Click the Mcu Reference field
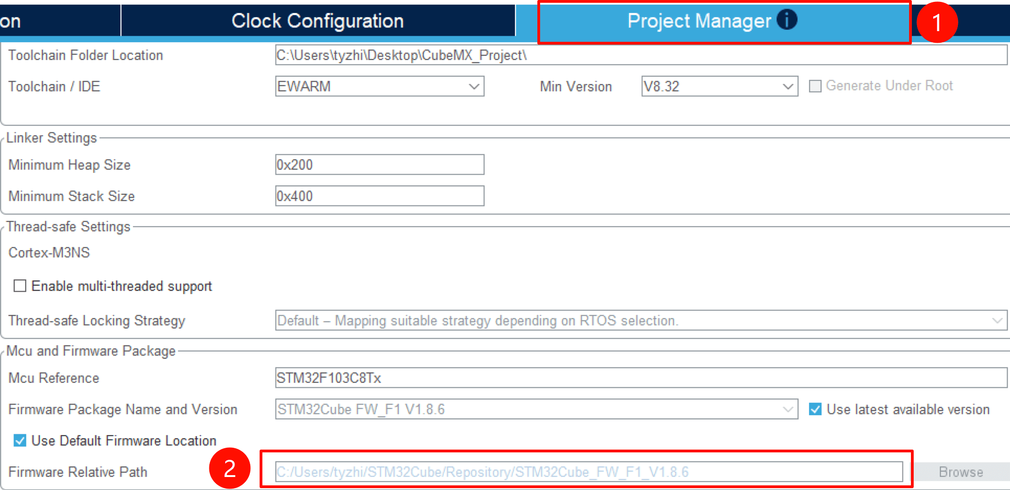 pyautogui.click(x=640, y=378)
